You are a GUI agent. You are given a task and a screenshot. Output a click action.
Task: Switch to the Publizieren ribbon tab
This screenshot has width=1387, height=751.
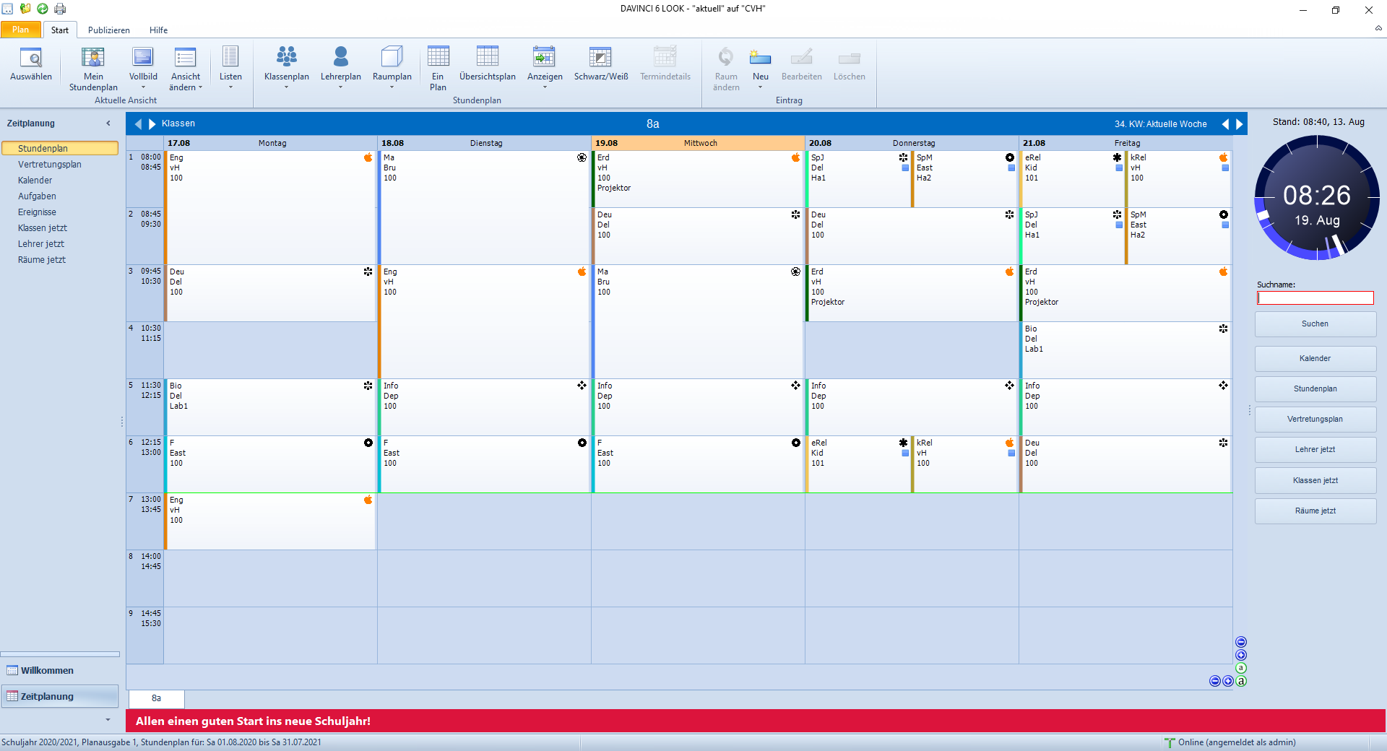point(109,30)
